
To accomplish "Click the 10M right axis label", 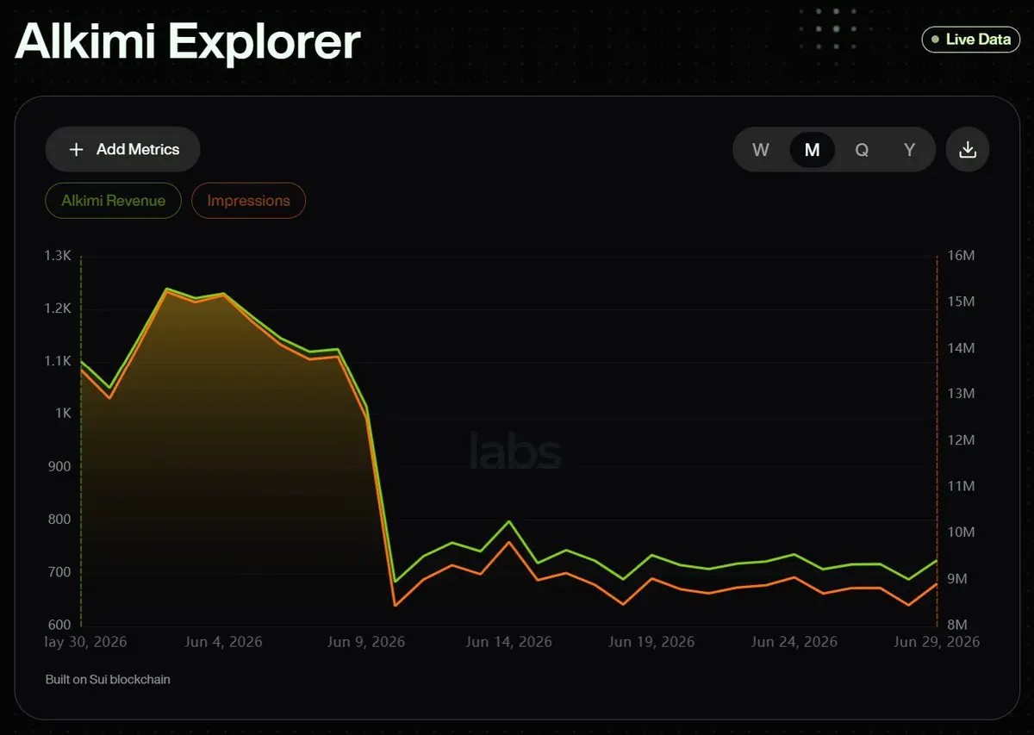I will point(961,533).
